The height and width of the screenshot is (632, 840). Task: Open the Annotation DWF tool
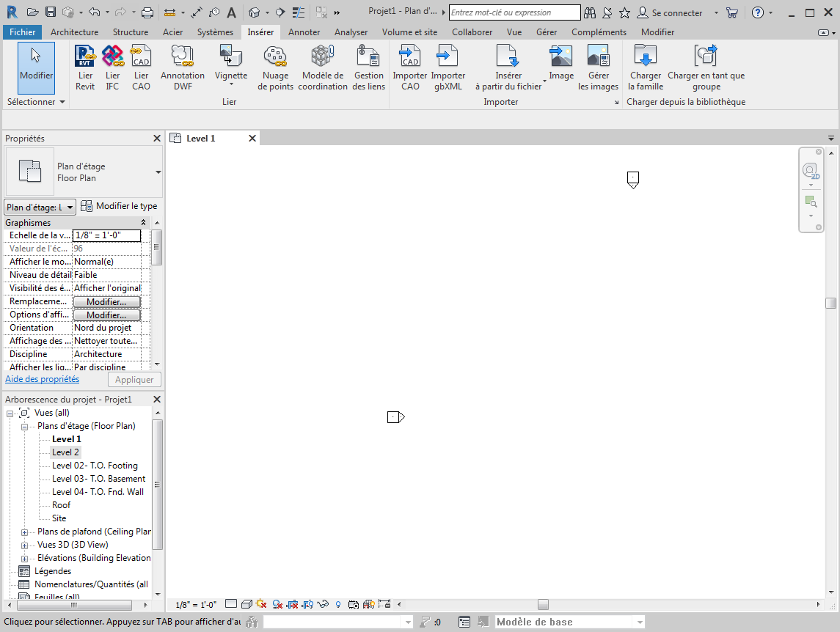click(183, 67)
